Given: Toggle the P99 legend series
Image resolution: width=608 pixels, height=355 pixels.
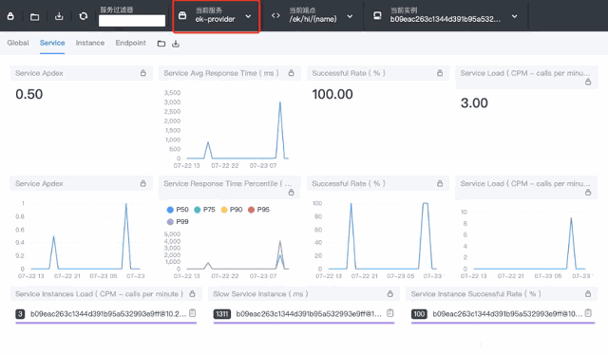Looking at the screenshot, I should point(178,222).
